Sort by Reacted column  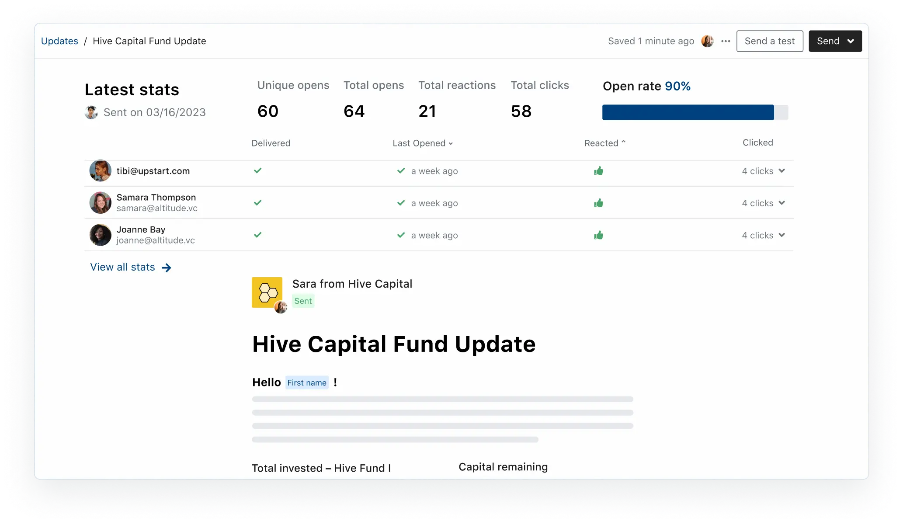(605, 143)
